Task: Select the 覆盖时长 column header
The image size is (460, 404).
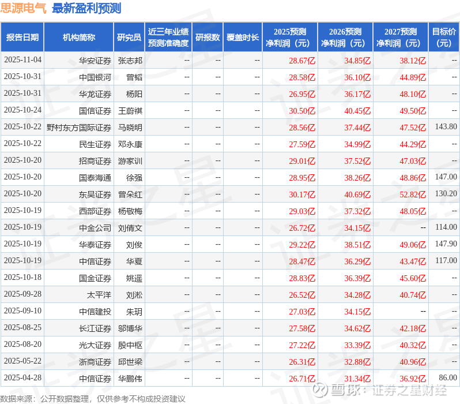Action: [243, 38]
